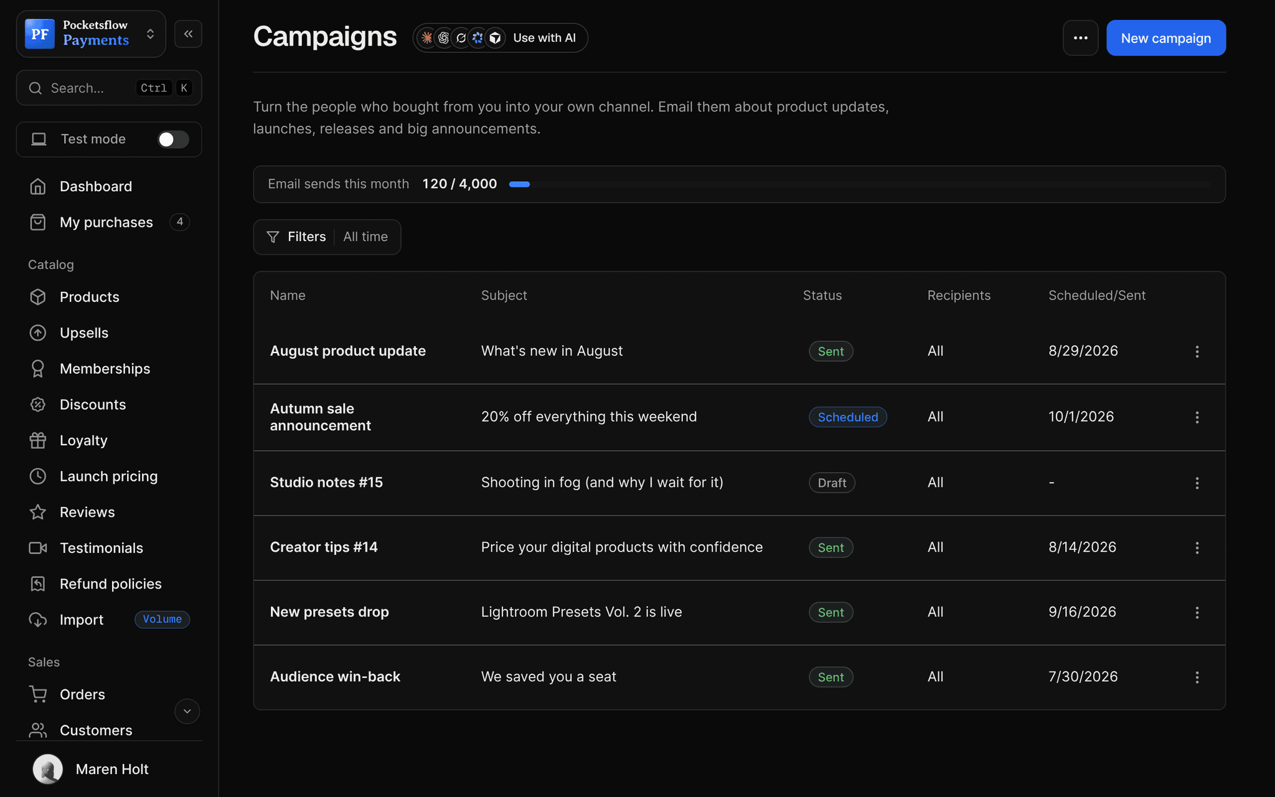This screenshot has width=1275, height=797.
Task: Click Maren Holt profile avatar
Action: [x=48, y=769]
